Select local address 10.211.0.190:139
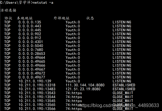Image resolution: width=162 pixels, height=111 pixels. pyautogui.click(x=35, y=81)
